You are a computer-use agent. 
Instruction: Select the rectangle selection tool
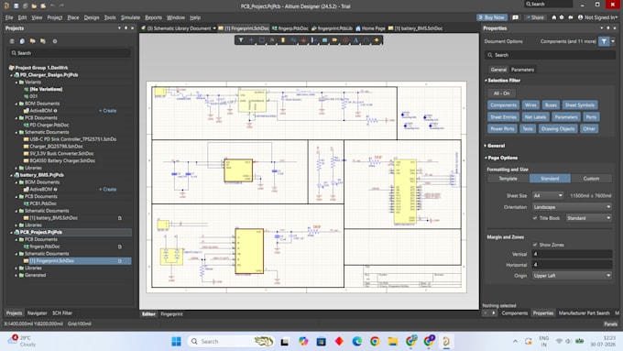[x=262, y=39]
